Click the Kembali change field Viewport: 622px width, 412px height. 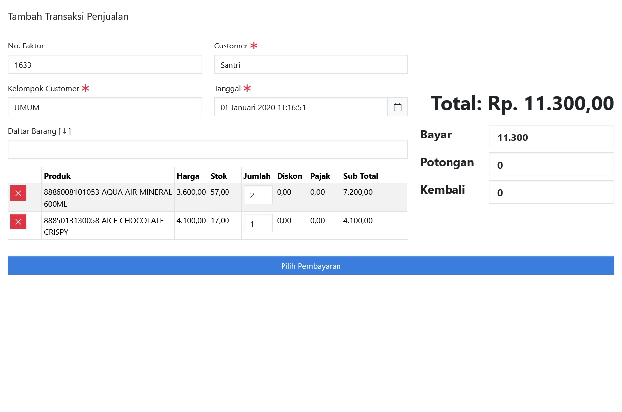point(551,192)
